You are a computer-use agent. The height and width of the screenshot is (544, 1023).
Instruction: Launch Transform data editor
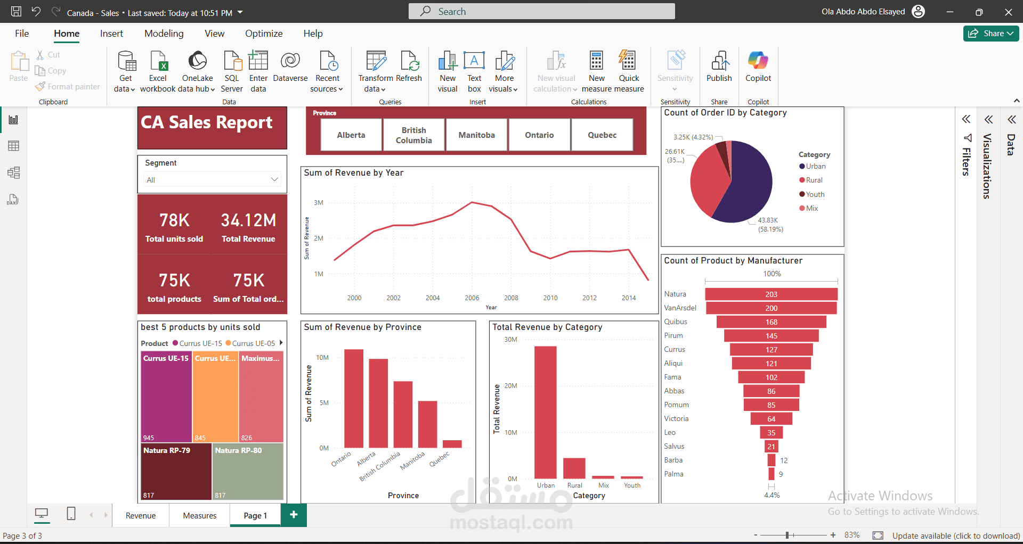pos(376,72)
